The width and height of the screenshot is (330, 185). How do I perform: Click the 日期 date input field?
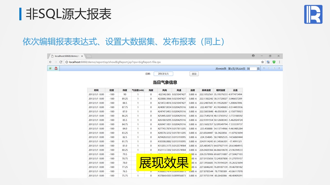(163, 74)
